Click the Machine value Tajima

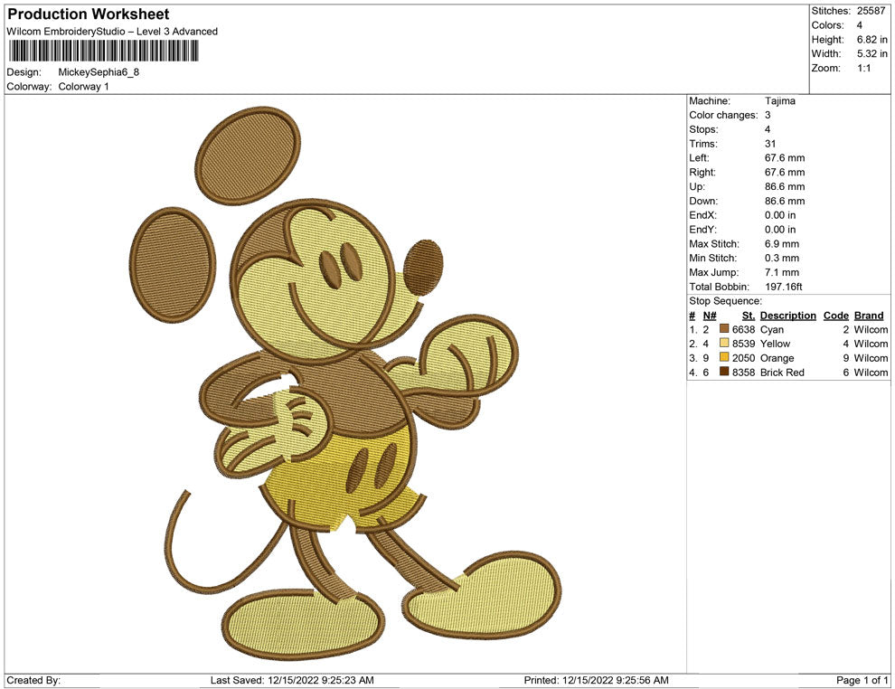pyautogui.click(x=779, y=100)
